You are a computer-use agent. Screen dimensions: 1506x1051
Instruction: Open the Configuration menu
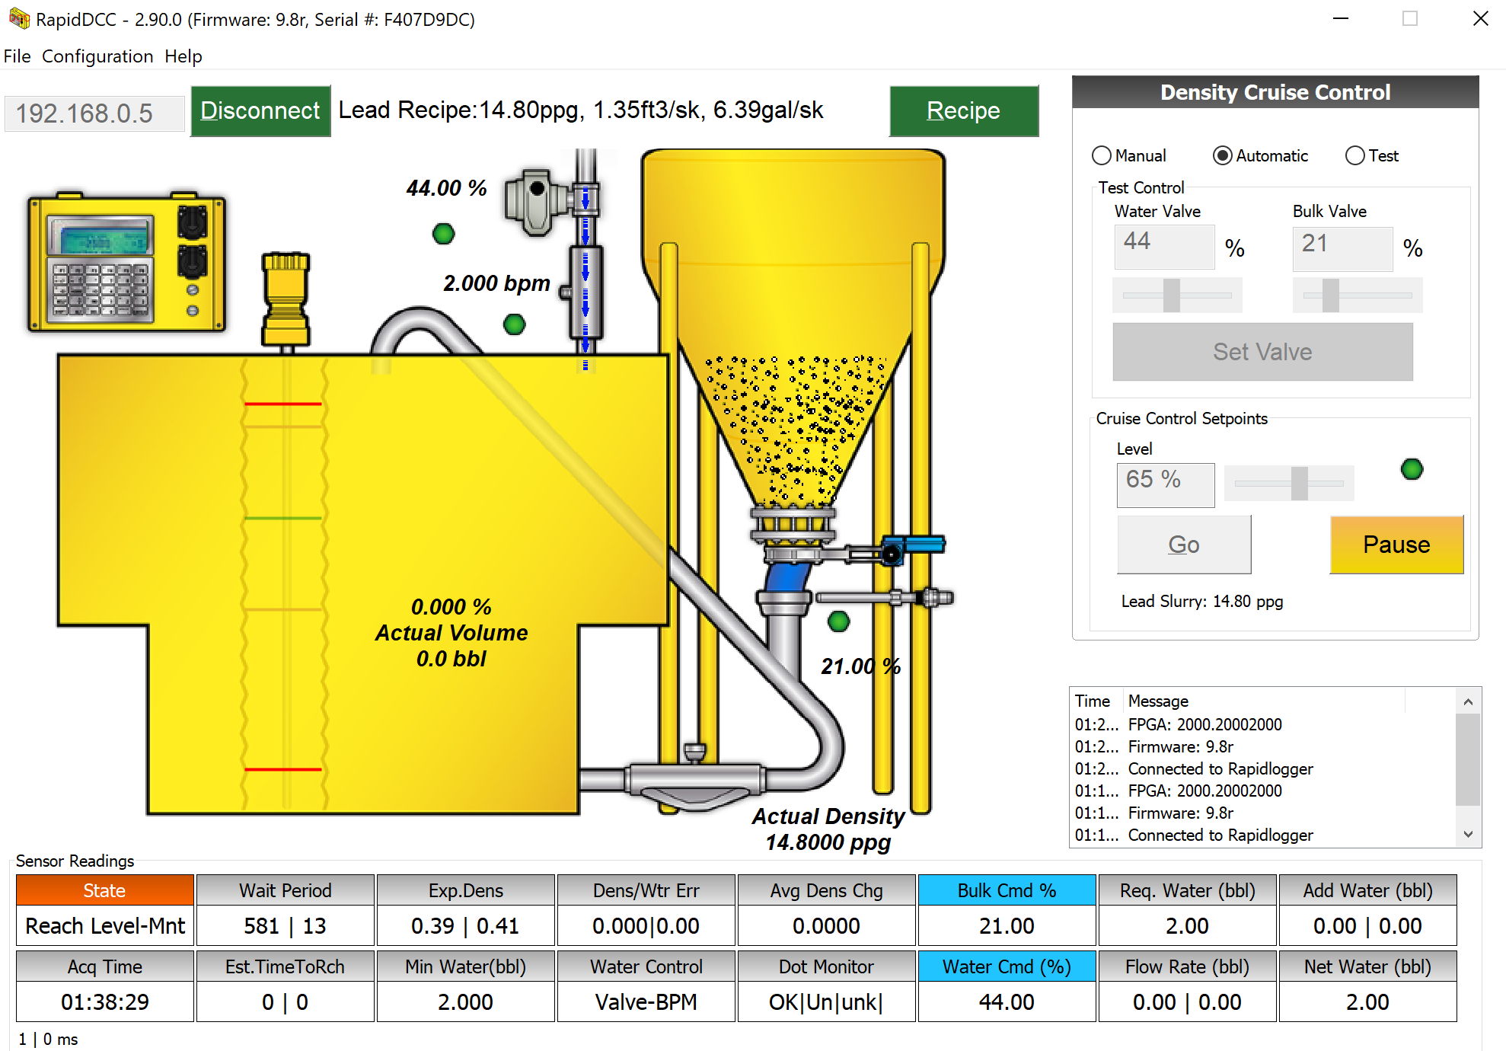[97, 56]
